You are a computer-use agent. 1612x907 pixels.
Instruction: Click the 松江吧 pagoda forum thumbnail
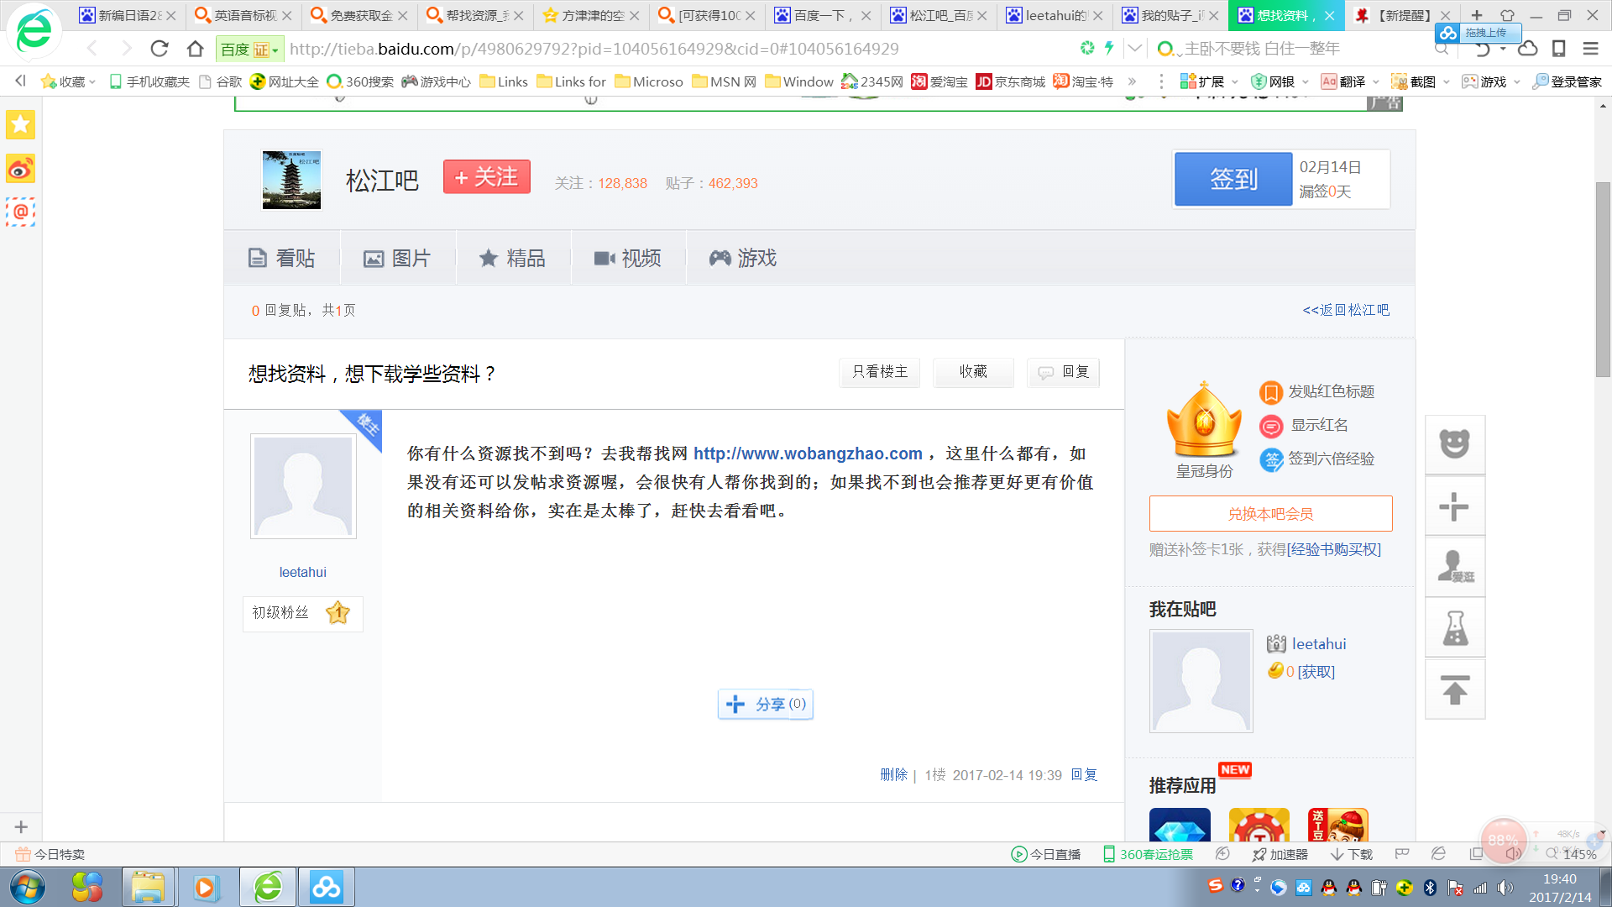pyautogui.click(x=291, y=180)
